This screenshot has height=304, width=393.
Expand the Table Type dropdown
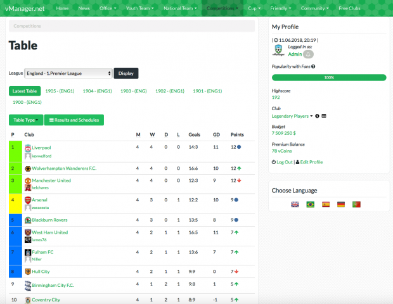[x=26, y=120]
